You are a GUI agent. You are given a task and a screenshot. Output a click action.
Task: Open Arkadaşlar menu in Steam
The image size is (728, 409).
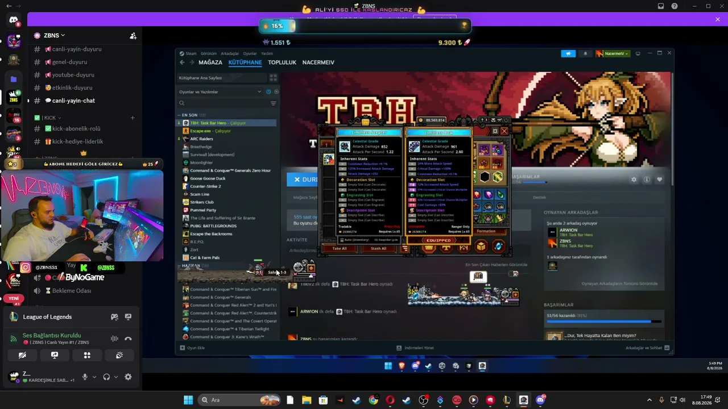pos(230,53)
